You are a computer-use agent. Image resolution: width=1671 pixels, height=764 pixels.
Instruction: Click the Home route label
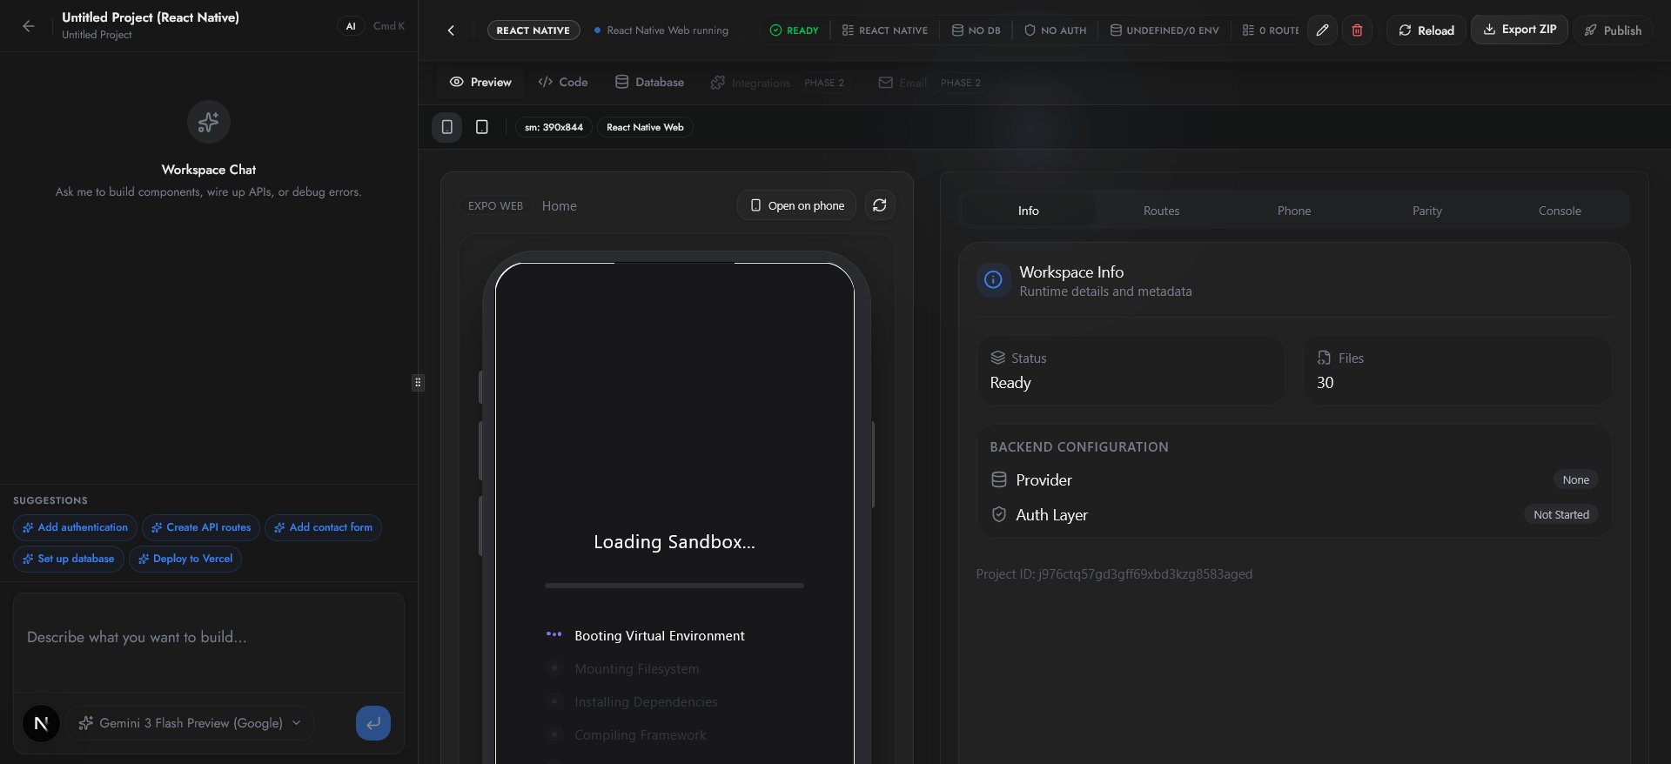click(559, 206)
